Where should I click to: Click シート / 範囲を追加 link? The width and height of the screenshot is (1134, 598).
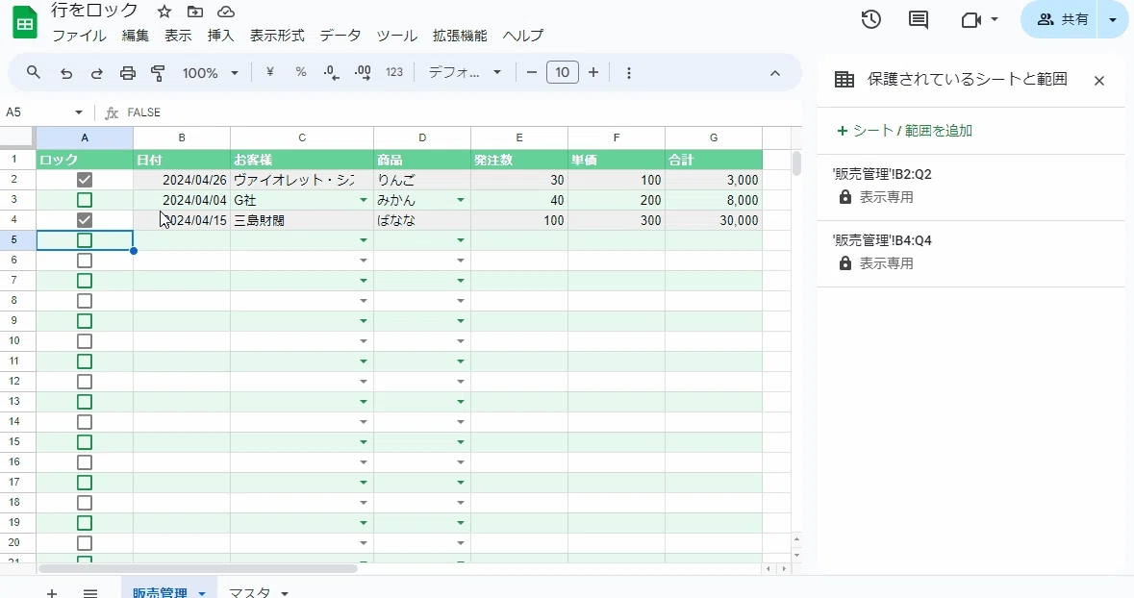[x=904, y=131]
